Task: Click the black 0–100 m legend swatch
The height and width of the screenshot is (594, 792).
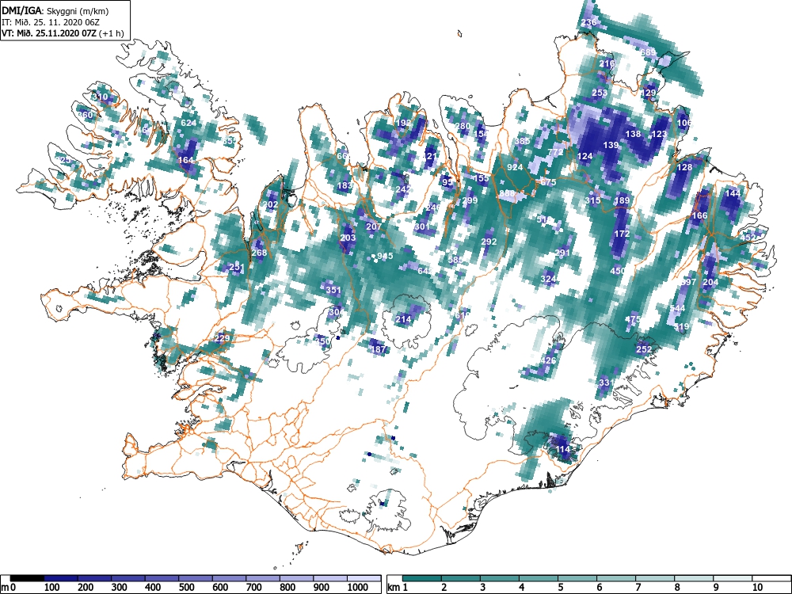Action: [x=27, y=578]
